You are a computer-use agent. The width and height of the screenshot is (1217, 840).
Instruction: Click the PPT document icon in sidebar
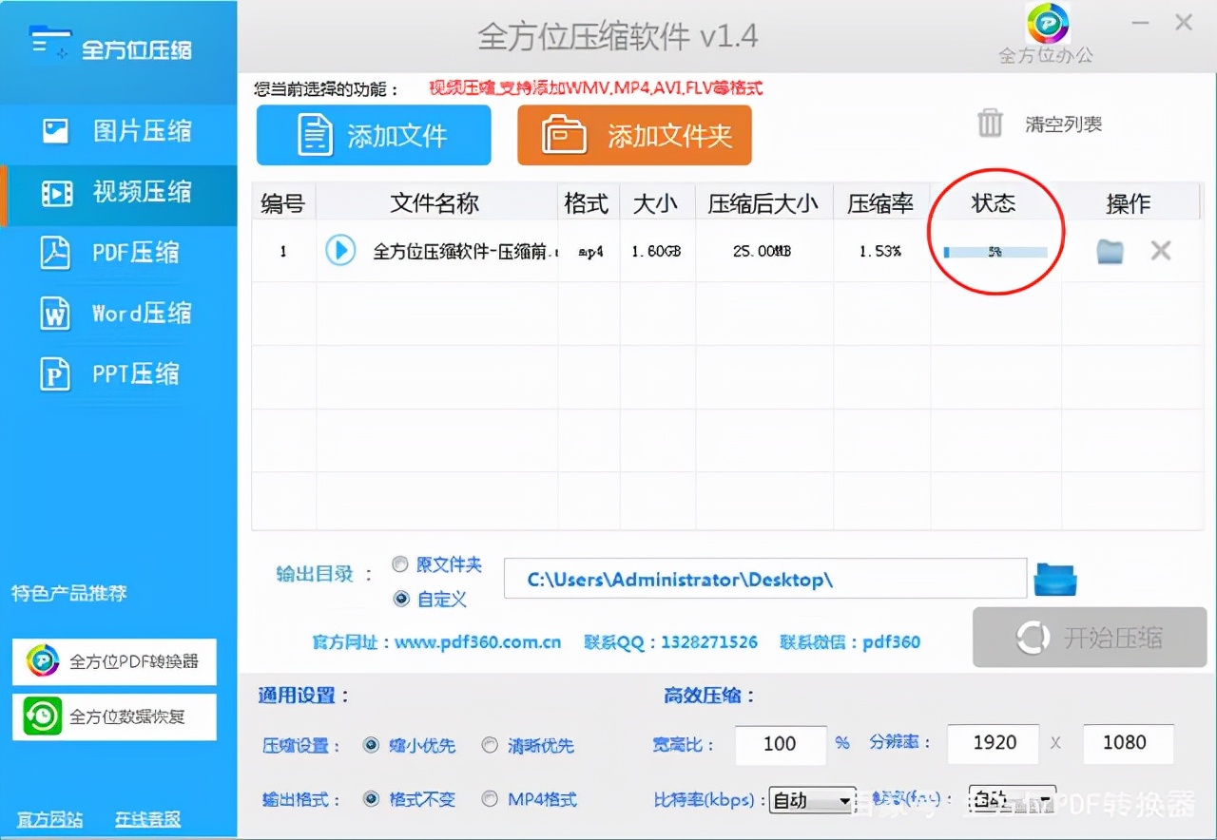point(55,374)
